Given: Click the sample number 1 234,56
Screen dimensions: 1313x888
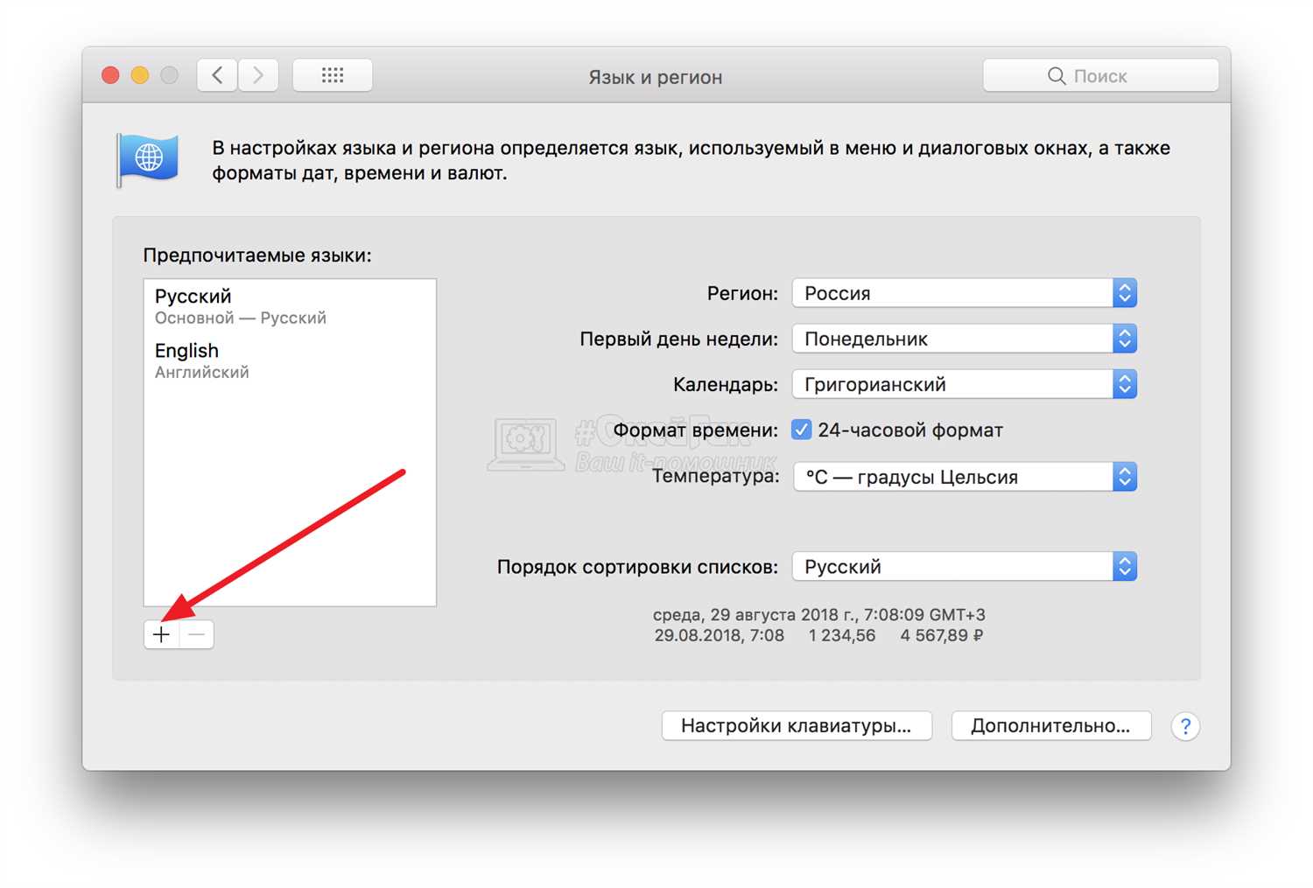Looking at the screenshot, I should (842, 636).
